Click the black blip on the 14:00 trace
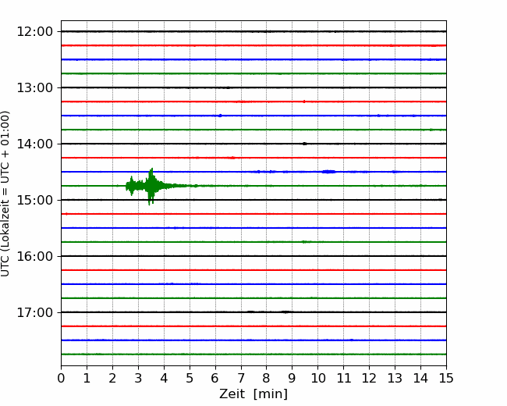 pyautogui.click(x=304, y=144)
